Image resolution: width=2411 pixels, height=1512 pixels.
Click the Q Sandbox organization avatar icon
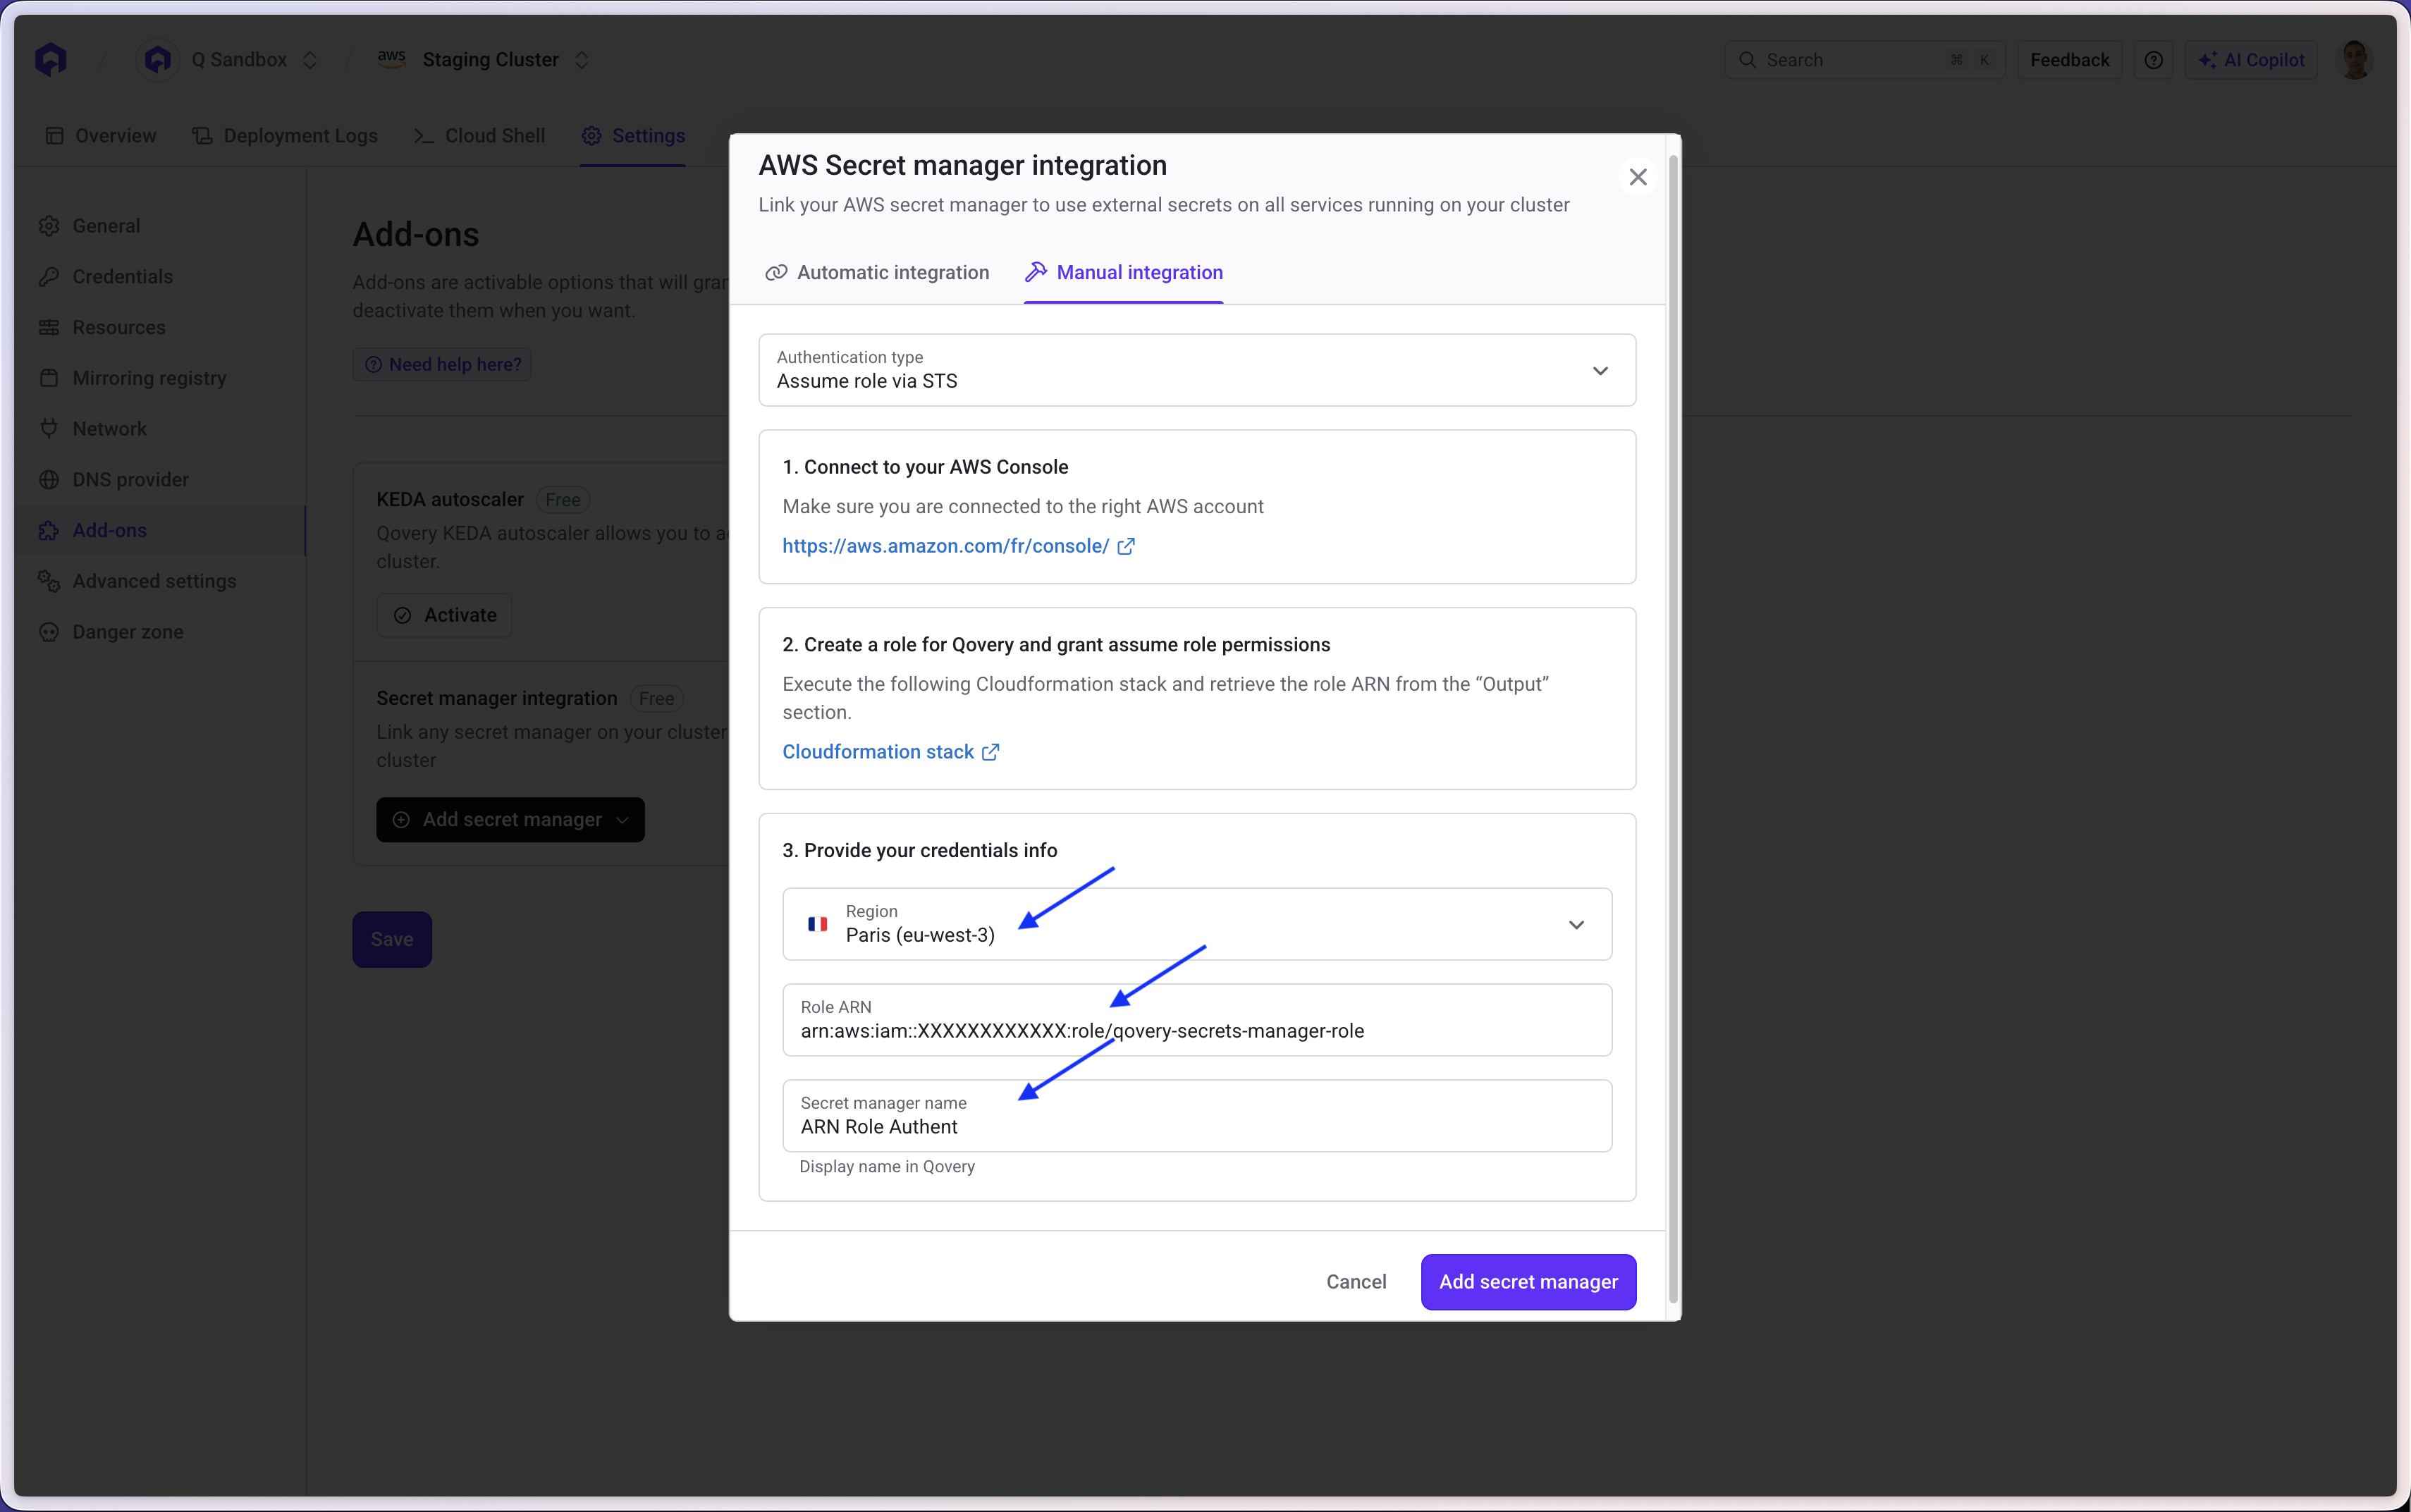[157, 60]
